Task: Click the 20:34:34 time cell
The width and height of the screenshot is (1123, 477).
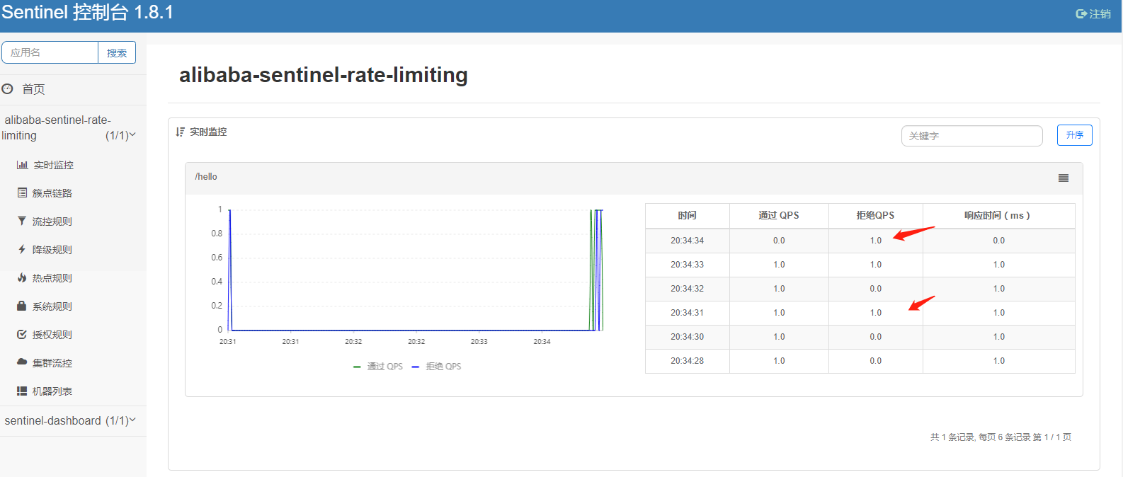Action: [x=687, y=241]
